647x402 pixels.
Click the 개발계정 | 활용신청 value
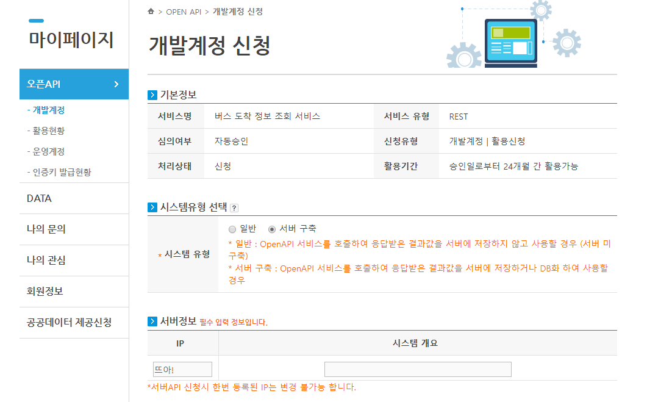click(487, 141)
